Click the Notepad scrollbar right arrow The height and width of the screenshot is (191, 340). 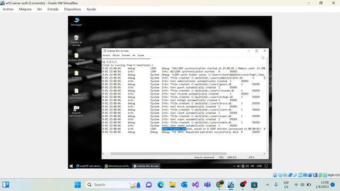[265, 153]
